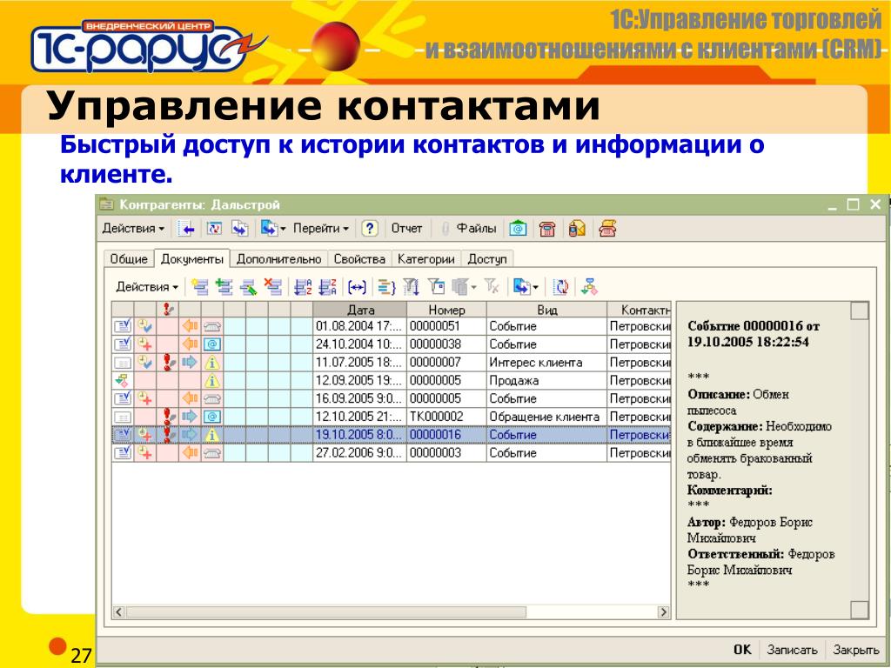Screen dimensions: 891x668
Task: Click horizontal scrollbar right arrow
Action: pyautogui.click(x=663, y=612)
